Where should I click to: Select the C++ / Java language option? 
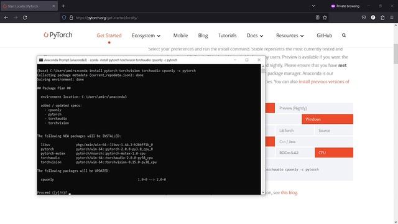315,142
